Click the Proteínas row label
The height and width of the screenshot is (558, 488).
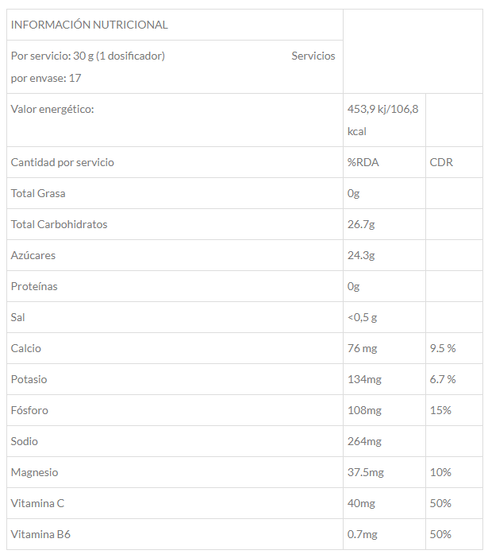(34, 286)
